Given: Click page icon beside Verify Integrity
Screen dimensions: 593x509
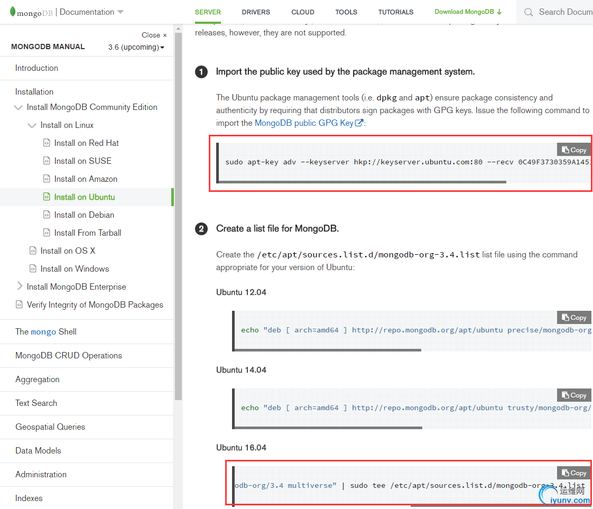Looking at the screenshot, I should [x=19, y=304].
